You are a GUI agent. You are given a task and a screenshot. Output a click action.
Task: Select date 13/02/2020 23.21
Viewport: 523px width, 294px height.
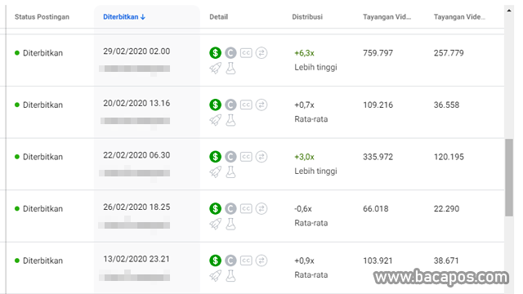[136, 259]
